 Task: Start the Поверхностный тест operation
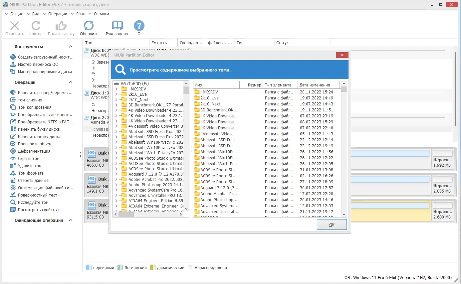[x=34, y=195]
